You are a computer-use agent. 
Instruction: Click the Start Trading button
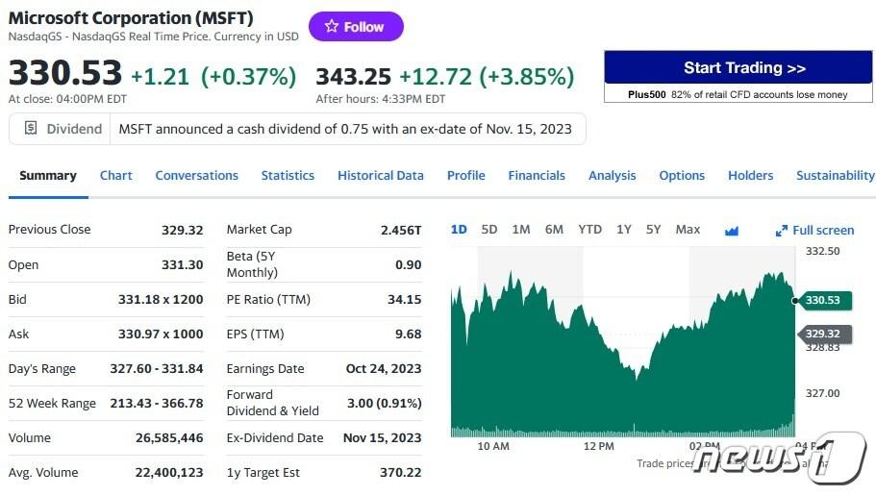coord(738,68)
